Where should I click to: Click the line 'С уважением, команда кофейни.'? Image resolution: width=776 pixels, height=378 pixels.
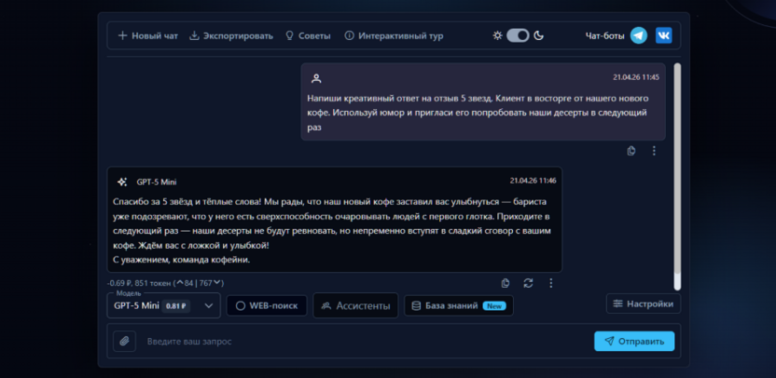click(x=181, y=260)
